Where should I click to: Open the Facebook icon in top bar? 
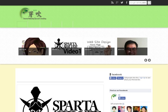tap(127, 3)
